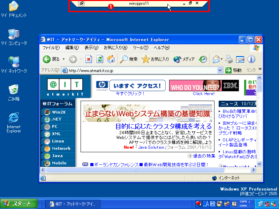
Task: Open the お気に入り(A) menu
Action: click(116, 48)
